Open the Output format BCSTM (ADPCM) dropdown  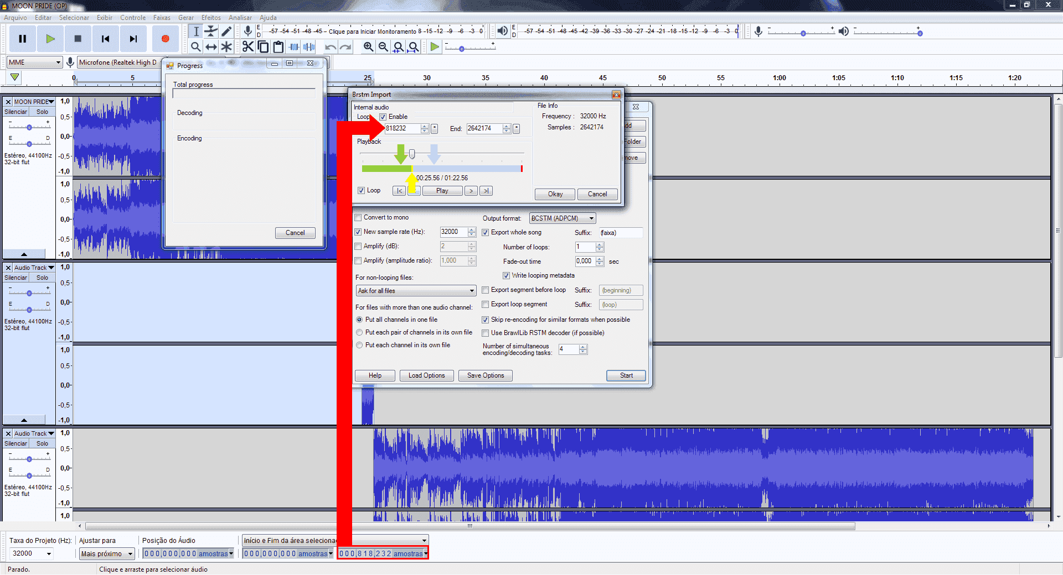[563, 218]
